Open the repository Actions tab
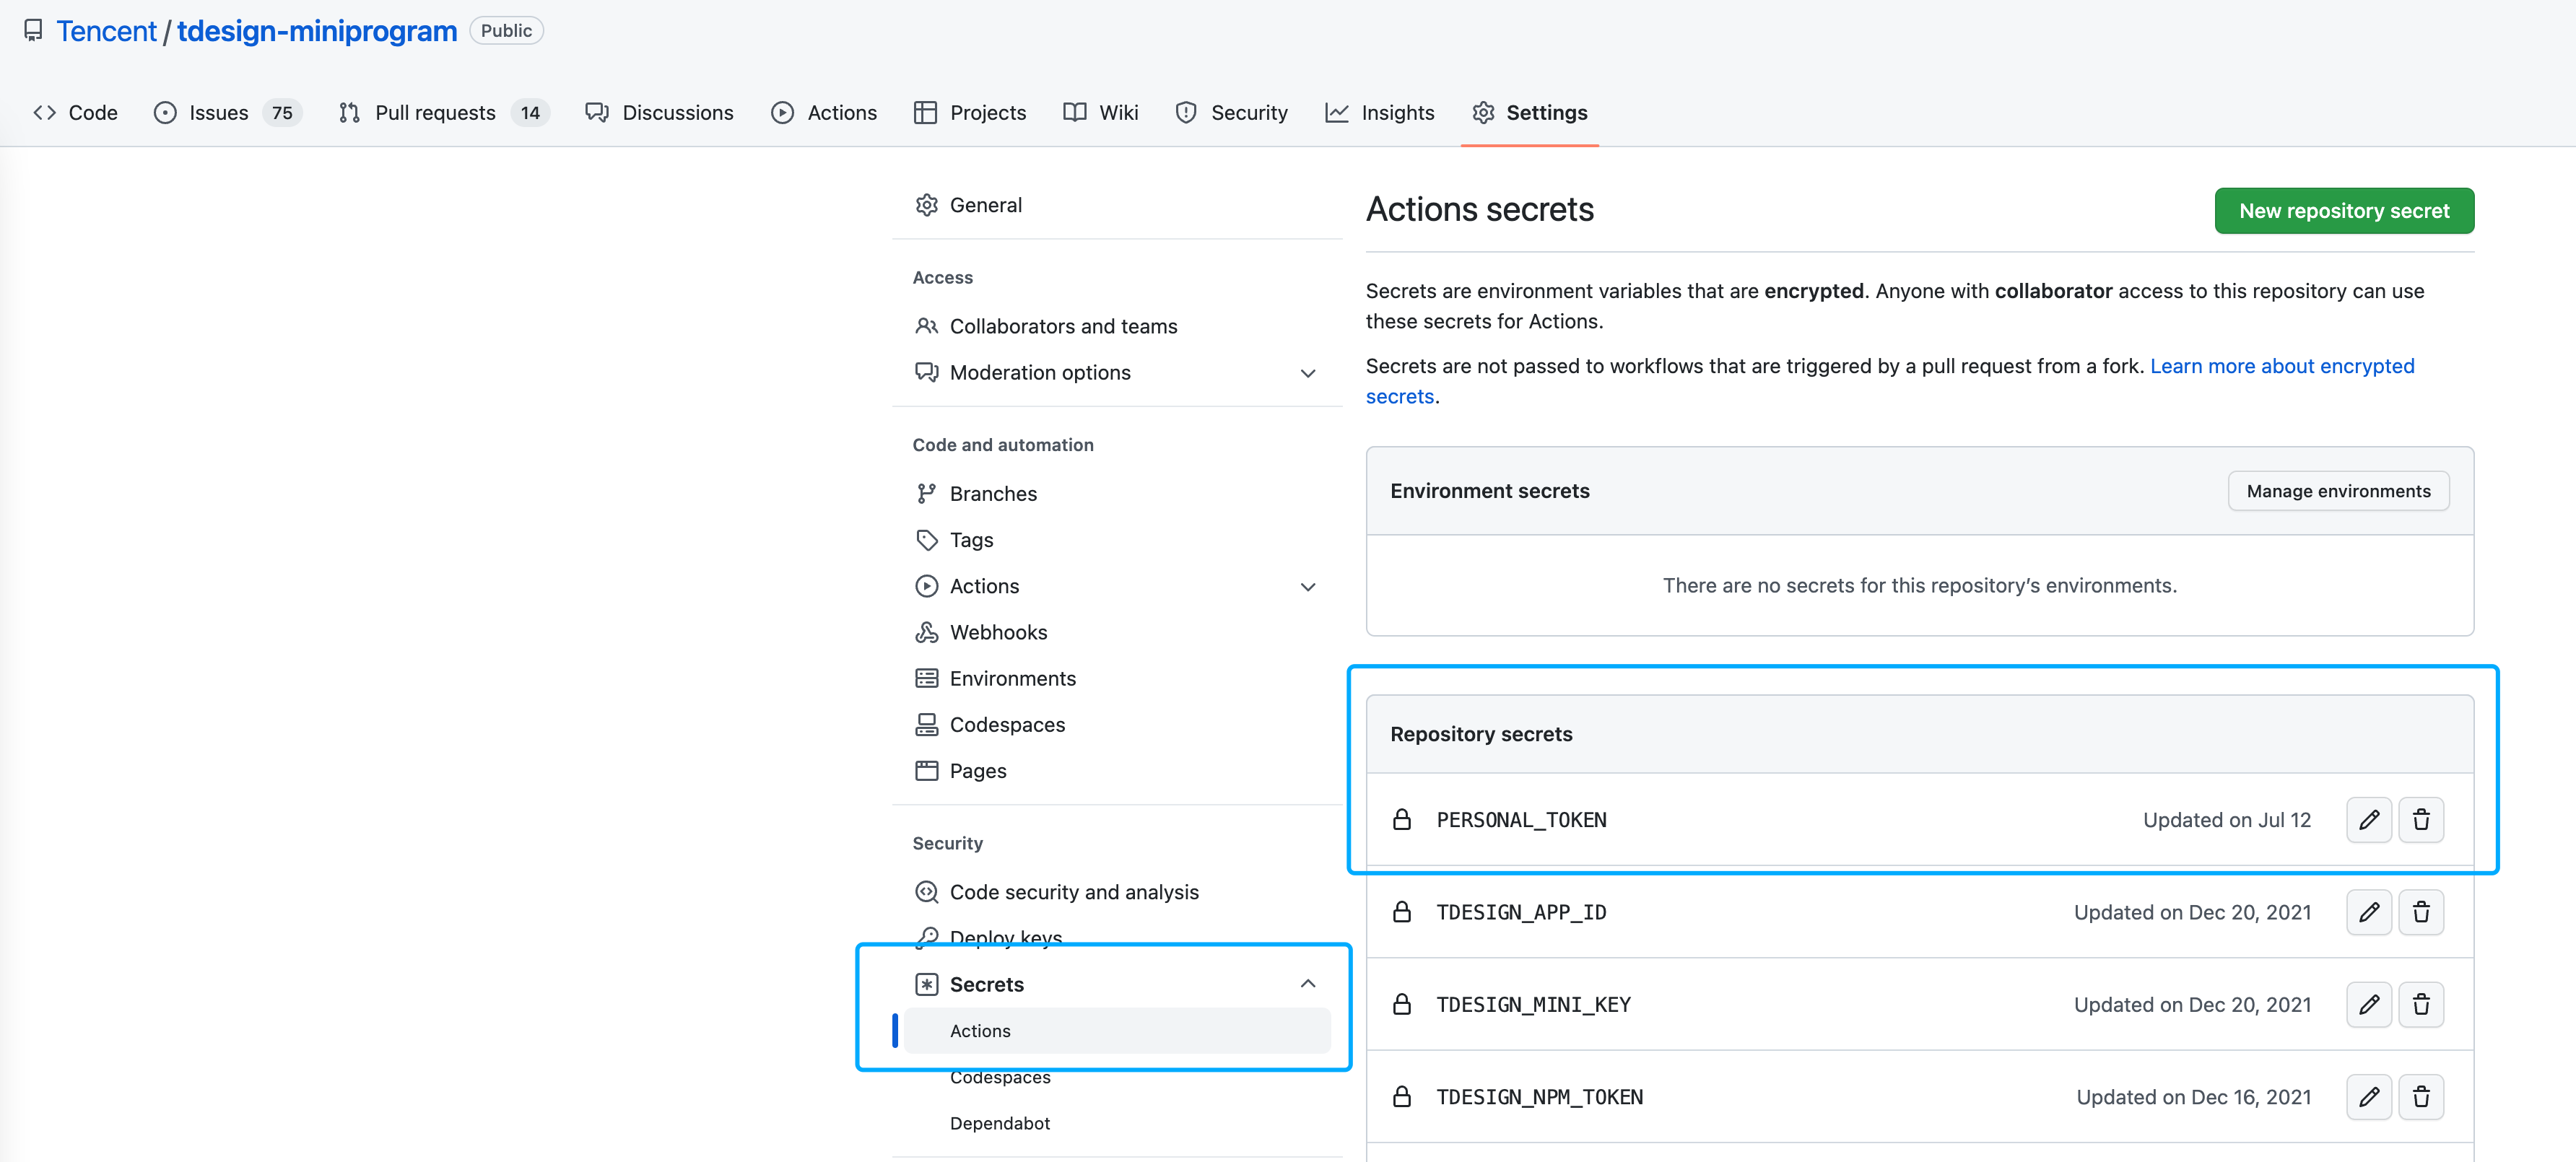 tap(824, 113)
